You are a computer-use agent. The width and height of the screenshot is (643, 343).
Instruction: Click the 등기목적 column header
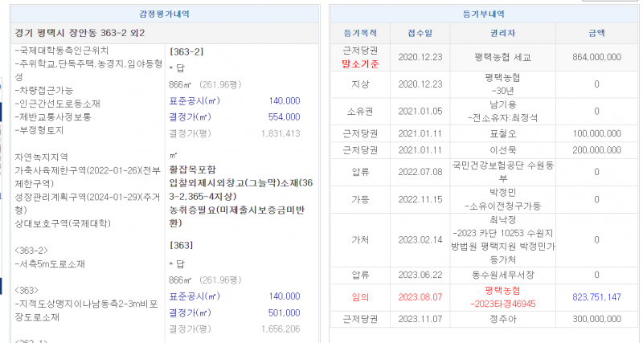tap(359, 33)
